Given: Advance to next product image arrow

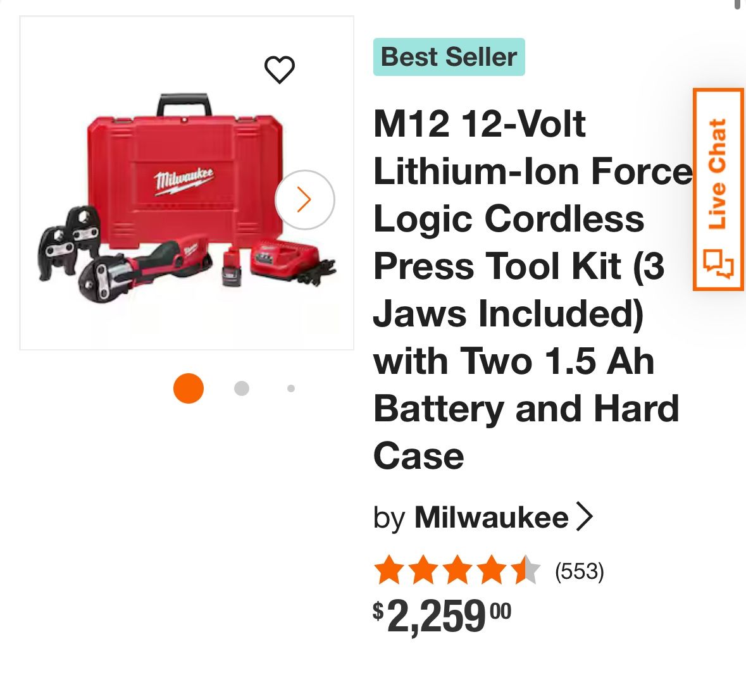Looking at the screenshot, I should pyautogui.click(x=304, y=199).
